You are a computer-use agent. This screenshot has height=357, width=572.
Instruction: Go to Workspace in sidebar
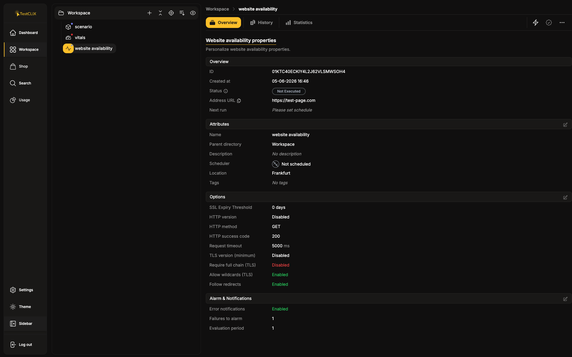[x=25, y=50]
